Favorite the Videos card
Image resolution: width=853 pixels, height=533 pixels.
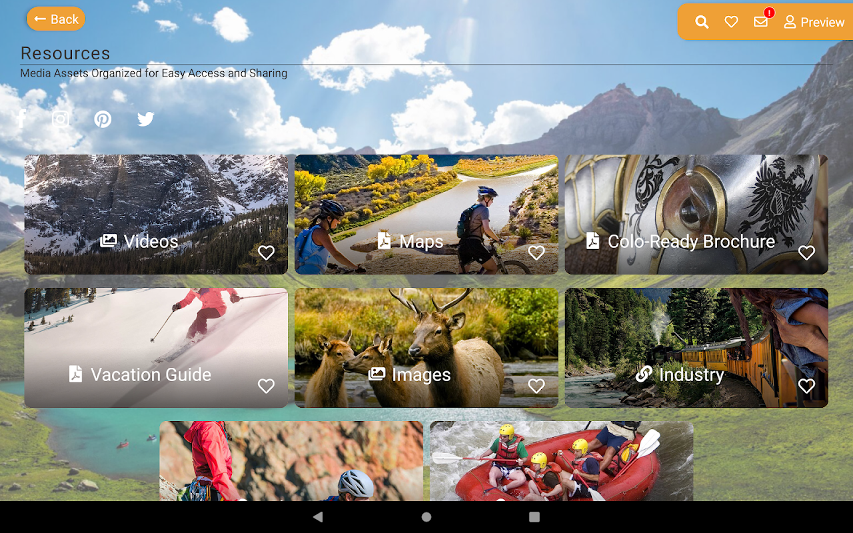pyautogui.click(x=266, y=253)
